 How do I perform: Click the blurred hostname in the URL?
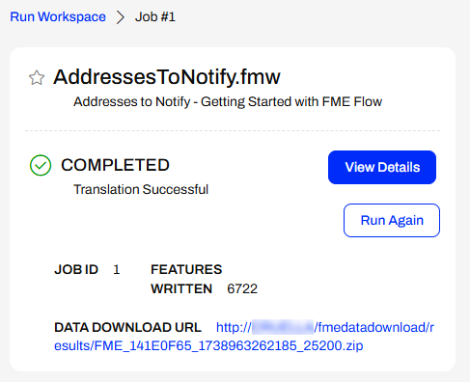pyautogui.click(x=283, y=327)
